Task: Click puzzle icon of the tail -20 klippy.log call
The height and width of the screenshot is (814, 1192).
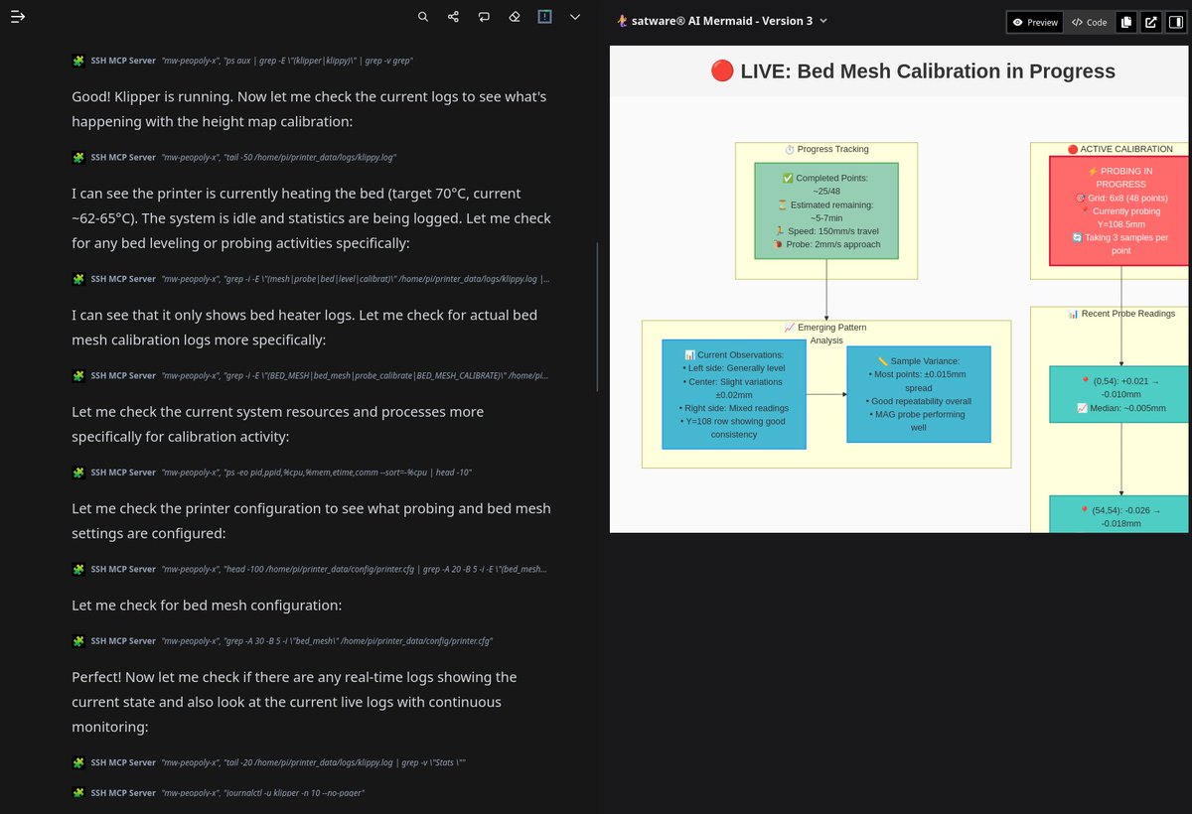Action: click(x=78, y=762)
